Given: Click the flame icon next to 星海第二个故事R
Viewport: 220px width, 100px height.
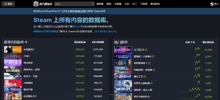Looking at the screenshot, I should [153, 56].
